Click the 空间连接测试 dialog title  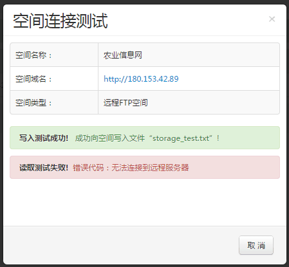tap(61, 21)
